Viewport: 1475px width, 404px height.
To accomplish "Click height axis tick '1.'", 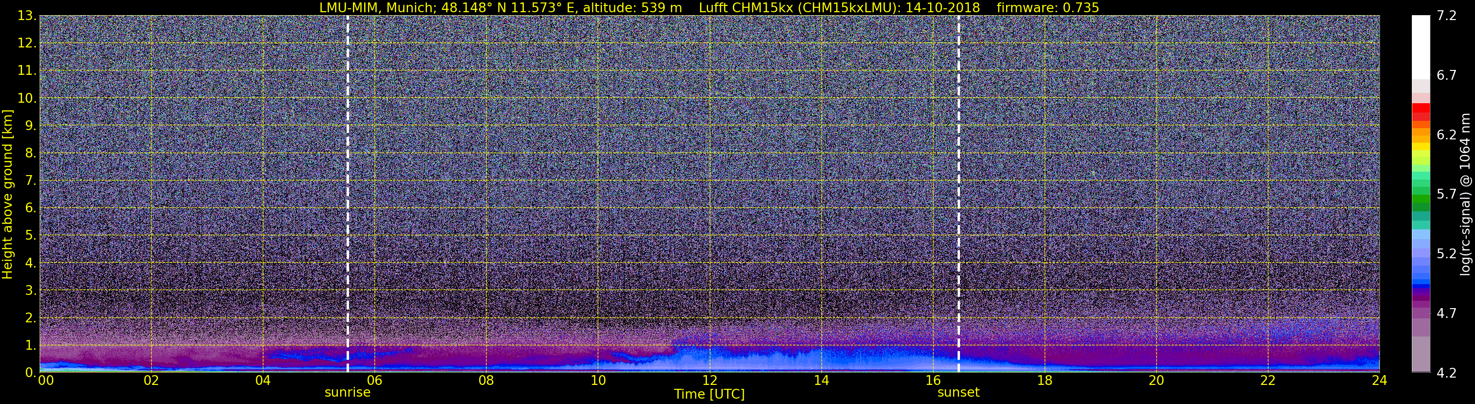I will (x=30, y=345).
